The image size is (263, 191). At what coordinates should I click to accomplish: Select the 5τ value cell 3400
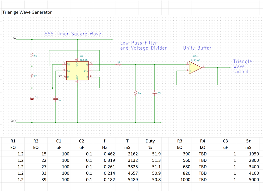[248, 167]
